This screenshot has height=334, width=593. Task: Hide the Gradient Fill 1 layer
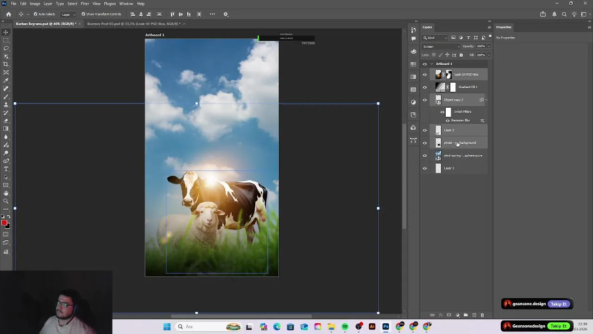coord(425,87)
